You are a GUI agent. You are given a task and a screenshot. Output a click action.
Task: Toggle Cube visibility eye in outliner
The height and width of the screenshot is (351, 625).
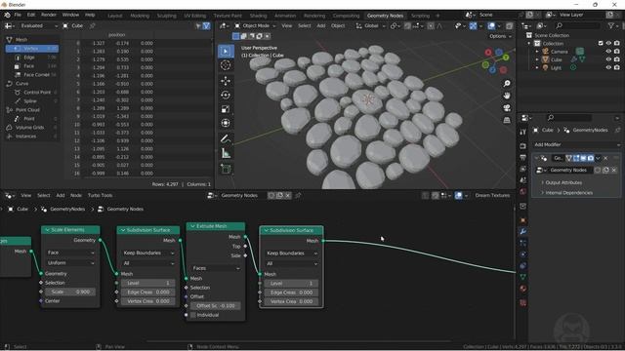pyautogui.click(x=608, y=59)
